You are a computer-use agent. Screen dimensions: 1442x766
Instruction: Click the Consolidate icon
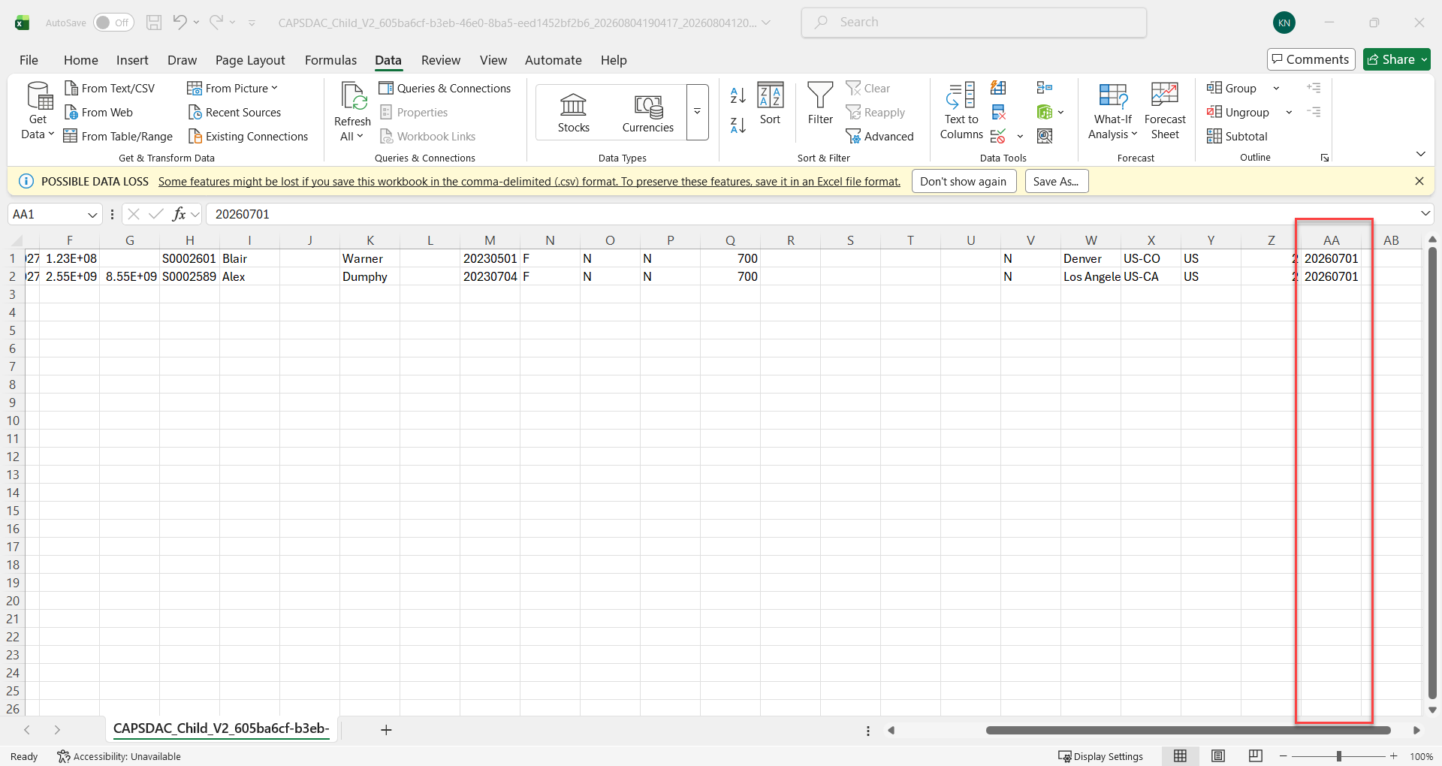pos(1045,89)
